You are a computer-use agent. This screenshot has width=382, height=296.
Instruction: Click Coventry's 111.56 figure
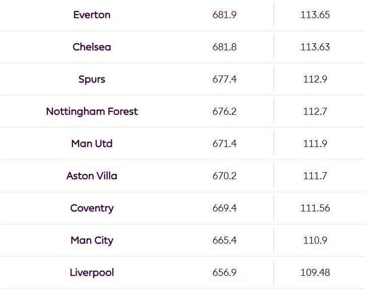pos(315,208)
